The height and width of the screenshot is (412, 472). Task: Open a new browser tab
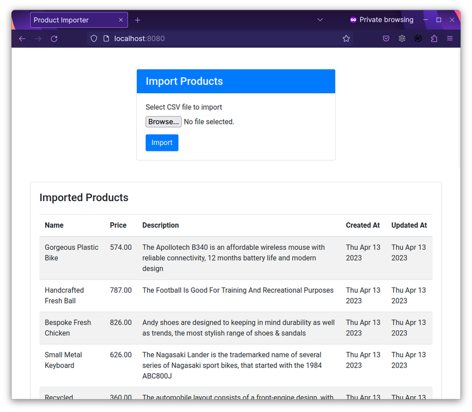coord(137,19)
